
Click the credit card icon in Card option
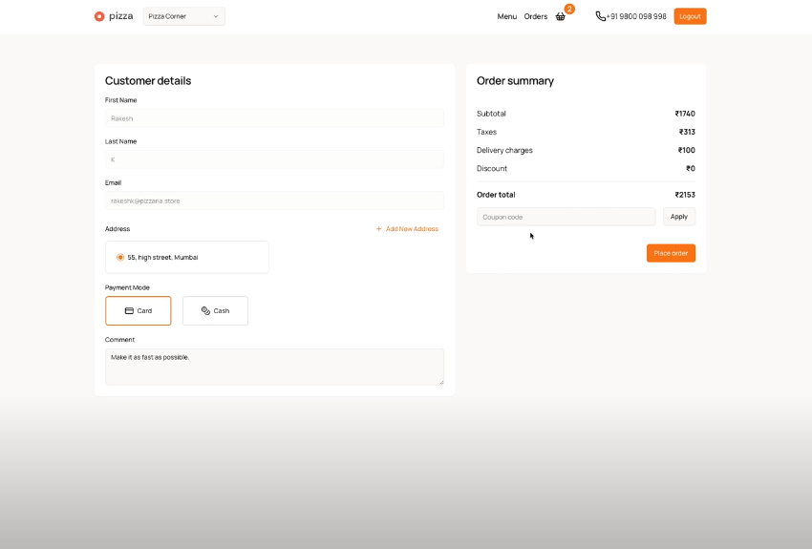[x=129, y=311]
